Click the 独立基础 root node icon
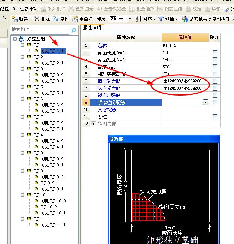 tap(22, 39)
